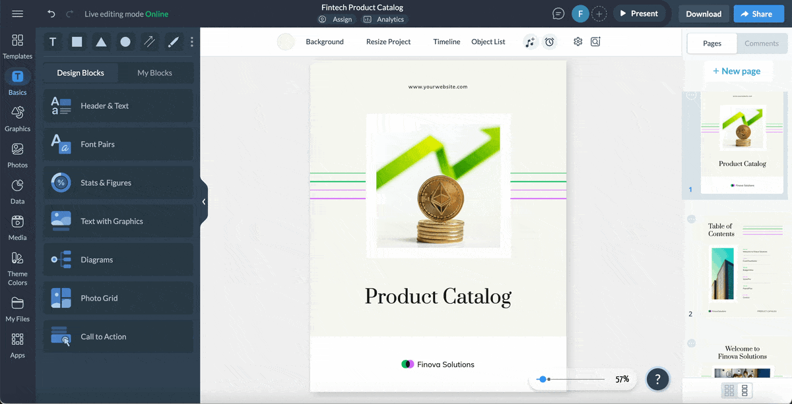Select the Text tool
Image resolution: width=792 pixels, height=404 pixels.
click(53, 42)
